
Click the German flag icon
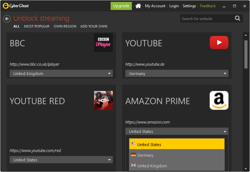click(133, 155)
